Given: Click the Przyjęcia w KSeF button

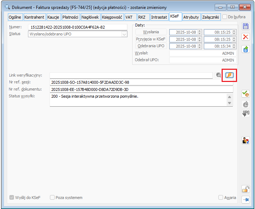Looking at the screenshot, I should 151,39.
